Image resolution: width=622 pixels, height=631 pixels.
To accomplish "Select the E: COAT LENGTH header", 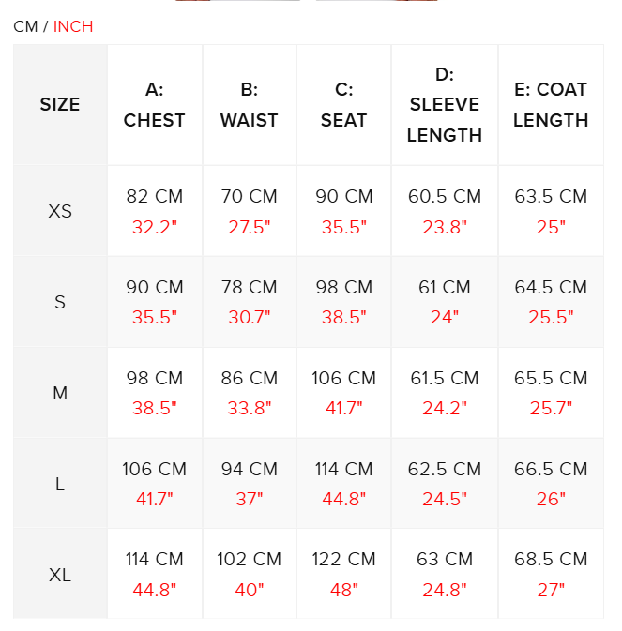I will [551, 105].
